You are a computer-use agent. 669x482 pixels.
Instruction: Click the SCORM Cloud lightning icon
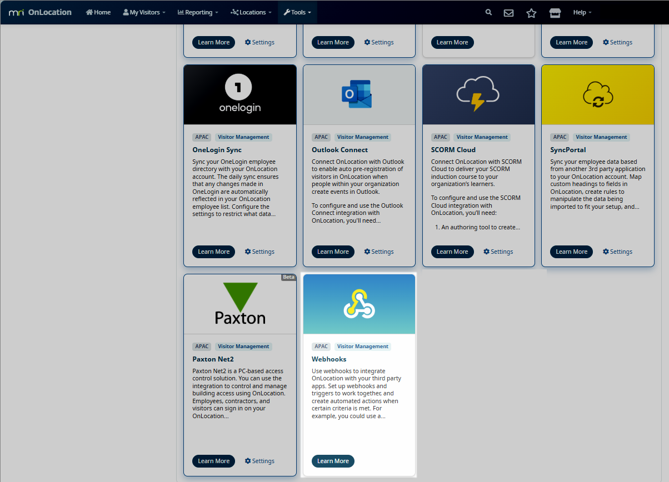[x=478, y=94]
